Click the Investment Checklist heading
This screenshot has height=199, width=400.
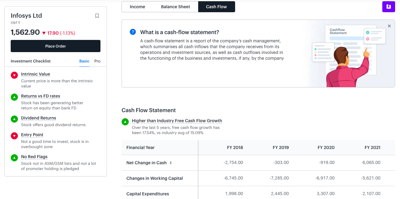pyautogui.click(x=31, y=61)
